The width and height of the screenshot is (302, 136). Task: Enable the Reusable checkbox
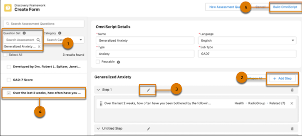(98, 62)
